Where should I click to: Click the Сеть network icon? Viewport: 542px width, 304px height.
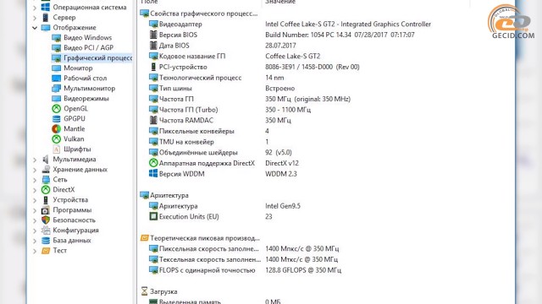46,180
